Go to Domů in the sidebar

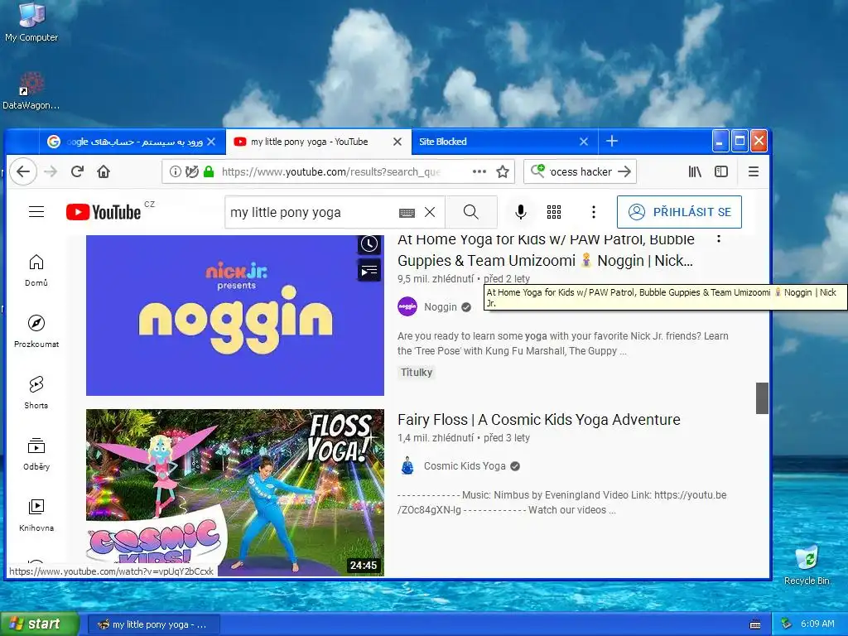[36, 271]
